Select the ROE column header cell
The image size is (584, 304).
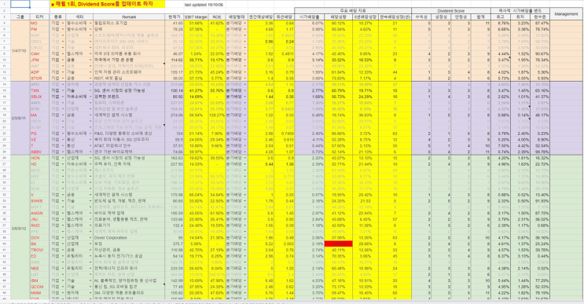tap(217, 17)
